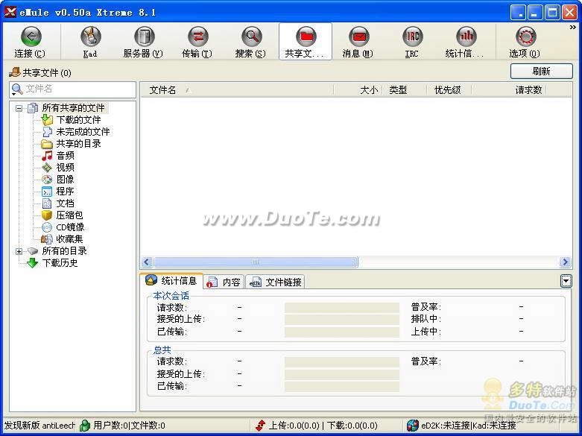Select the 视频 video category
The width and height of the screenshot is (582, 436).
click(65, 168)
